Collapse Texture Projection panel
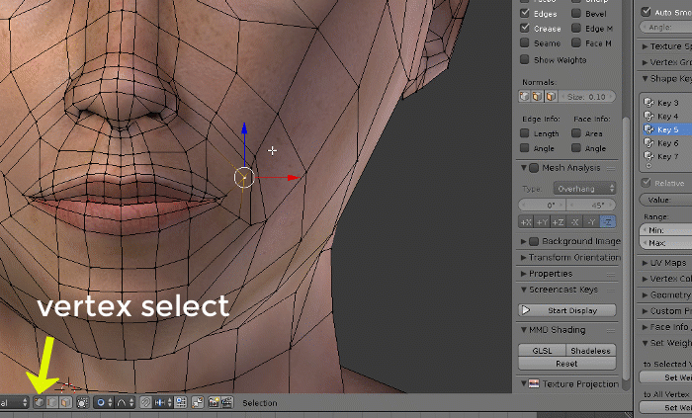Screen dimensions: 692x418 point(524,383)
